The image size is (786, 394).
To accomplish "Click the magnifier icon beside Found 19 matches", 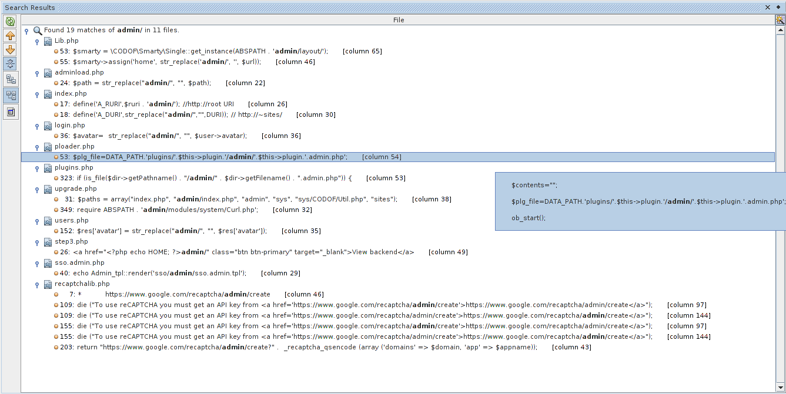I will click(38, 31).
